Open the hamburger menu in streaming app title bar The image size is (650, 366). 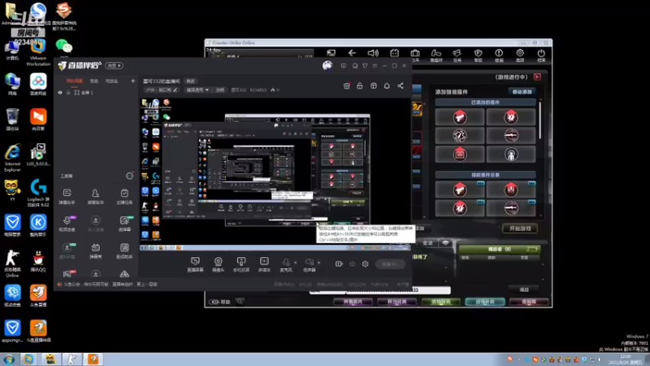(x=375, y=66)
